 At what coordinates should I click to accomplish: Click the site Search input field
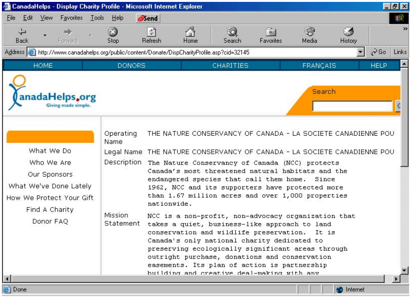click(352, 106)
